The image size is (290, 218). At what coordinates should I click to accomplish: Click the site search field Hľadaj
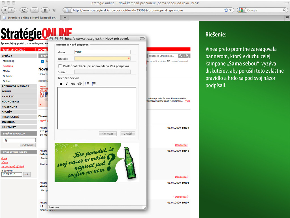click(163, 56)
